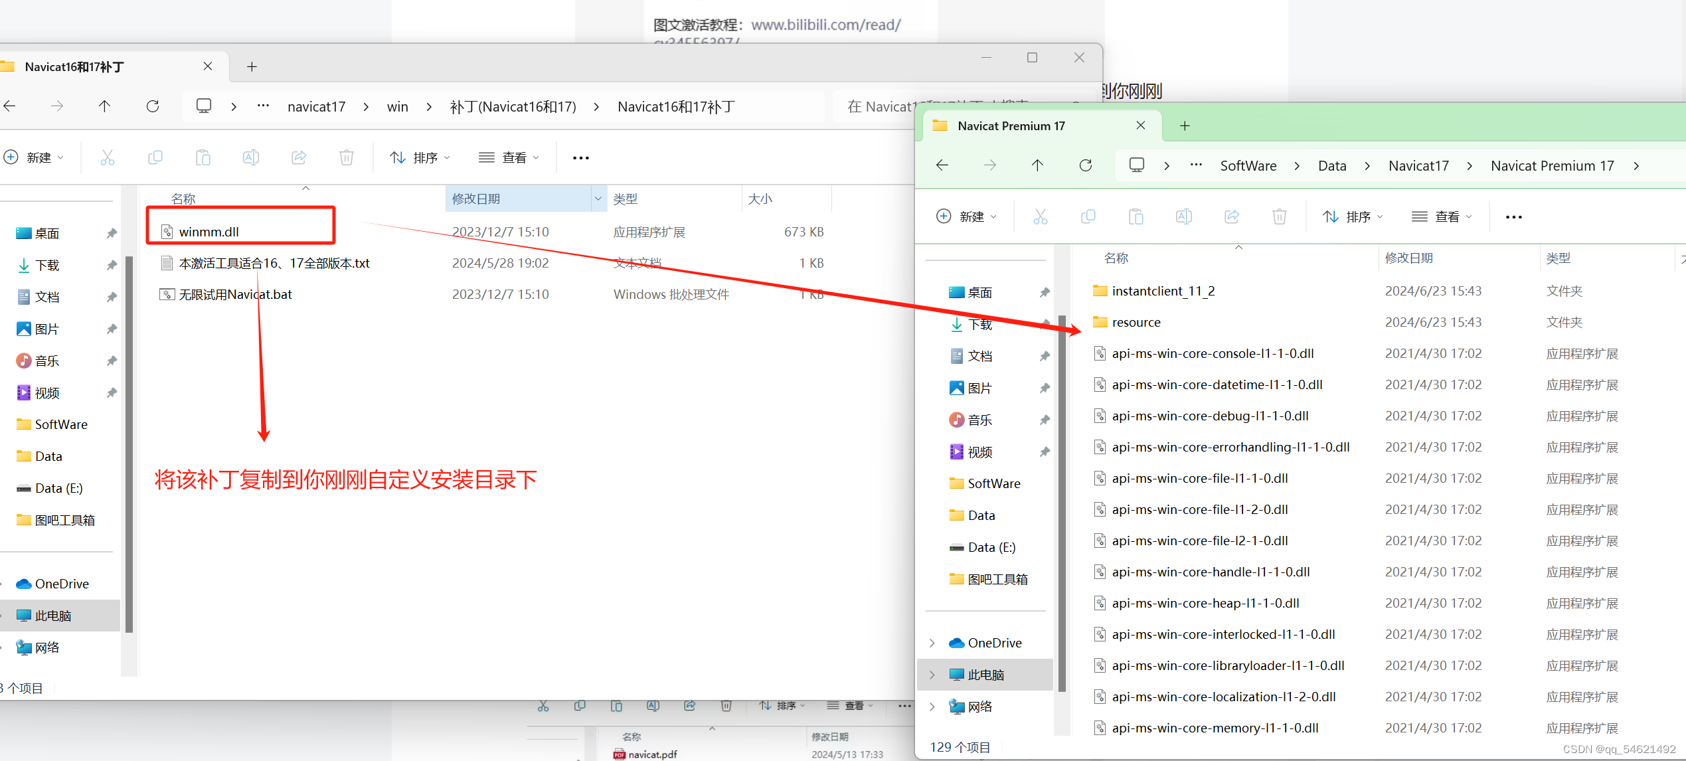
Task: Open 排序 dropdown in right window
Action: pyautogui.click(x=1353, y=216)
